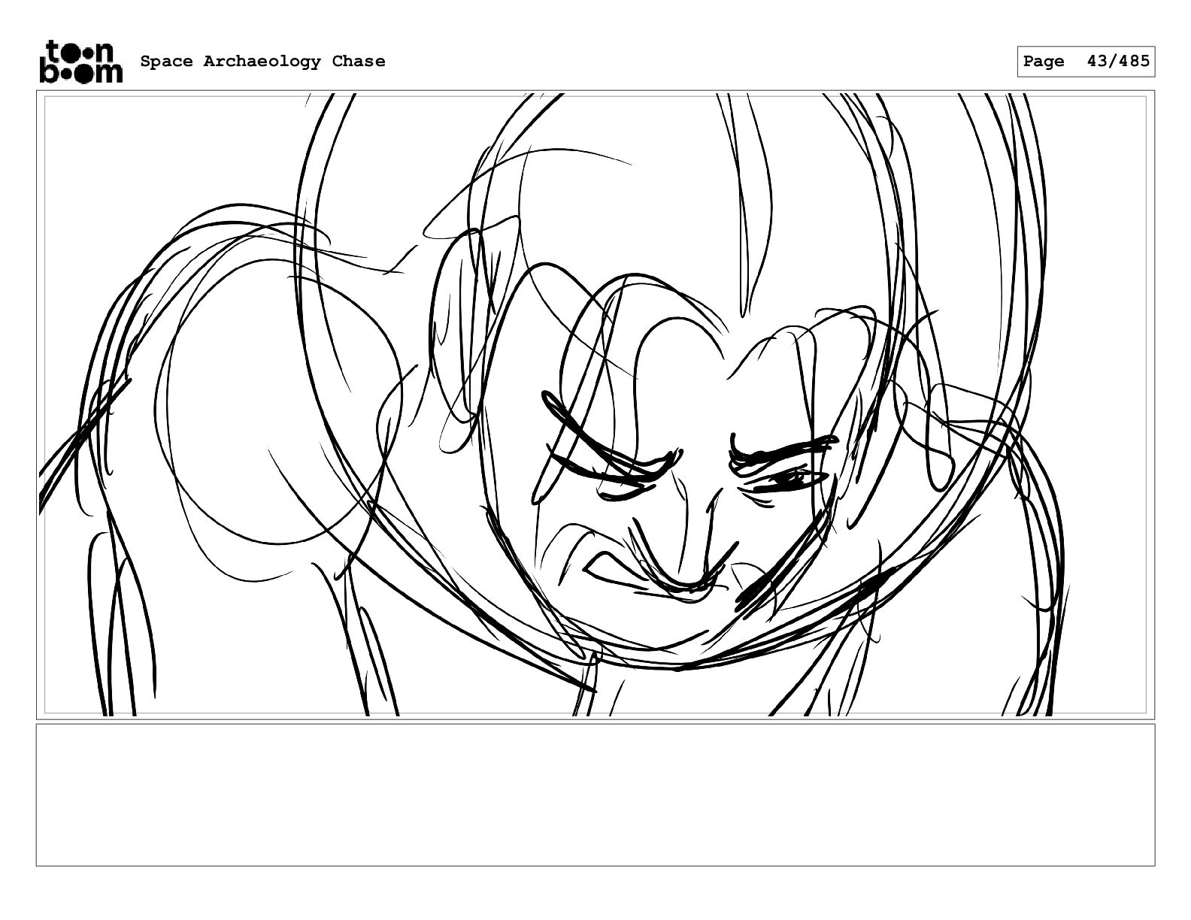The width and height of the screenshot is (1191, 920).
Task: Select the 'Space Archaeology Chase' title text
Action: pyautogui.click(x=262, y=62)
